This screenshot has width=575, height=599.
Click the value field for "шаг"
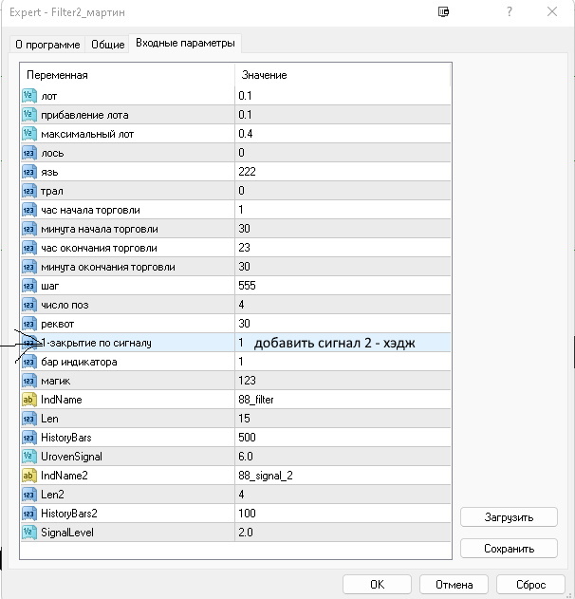coord(342,286)
